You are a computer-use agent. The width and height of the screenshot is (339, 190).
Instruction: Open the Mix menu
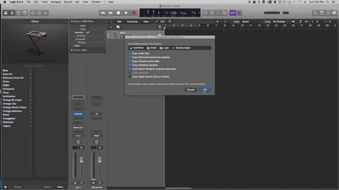[77, 2]
